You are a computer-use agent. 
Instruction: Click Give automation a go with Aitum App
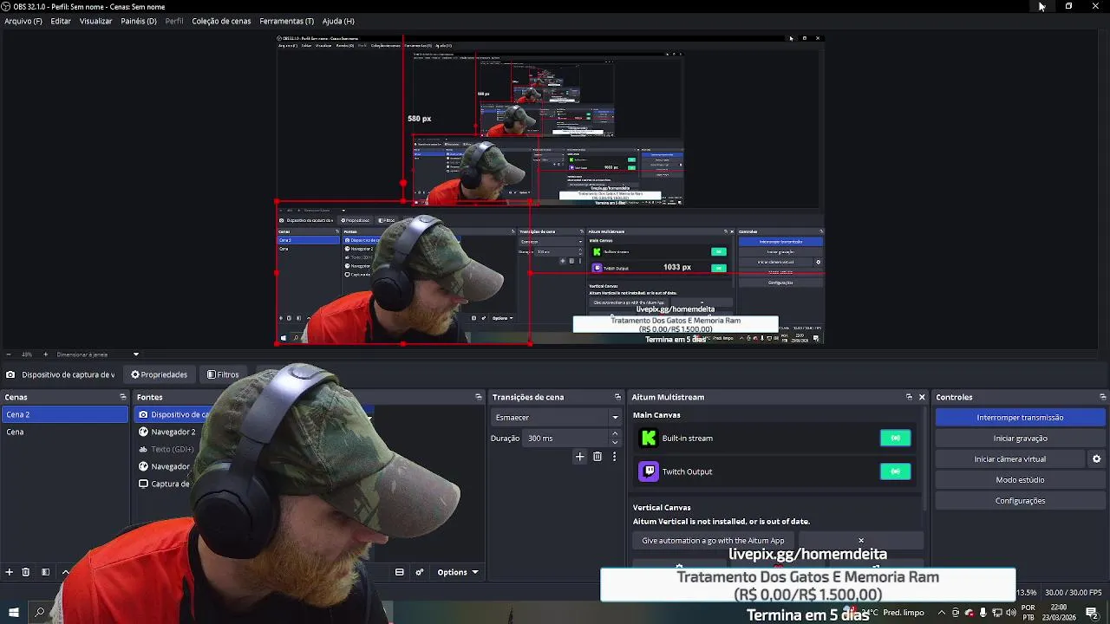click(713, 541)
